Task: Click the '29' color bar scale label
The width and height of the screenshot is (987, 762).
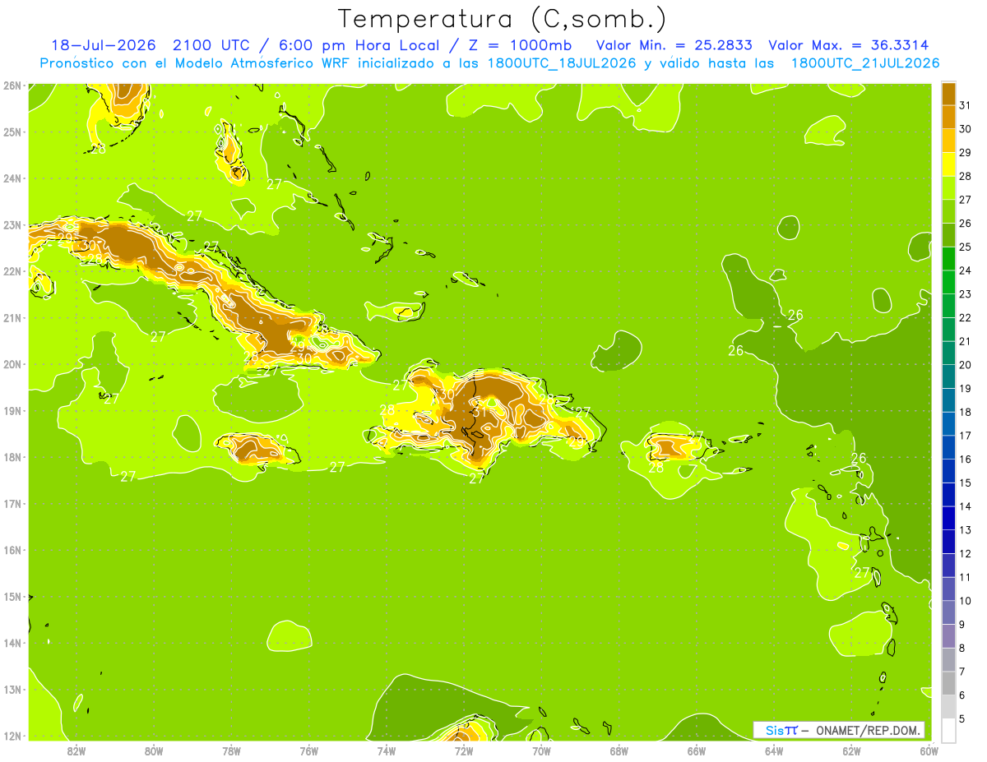Action: 966,152
